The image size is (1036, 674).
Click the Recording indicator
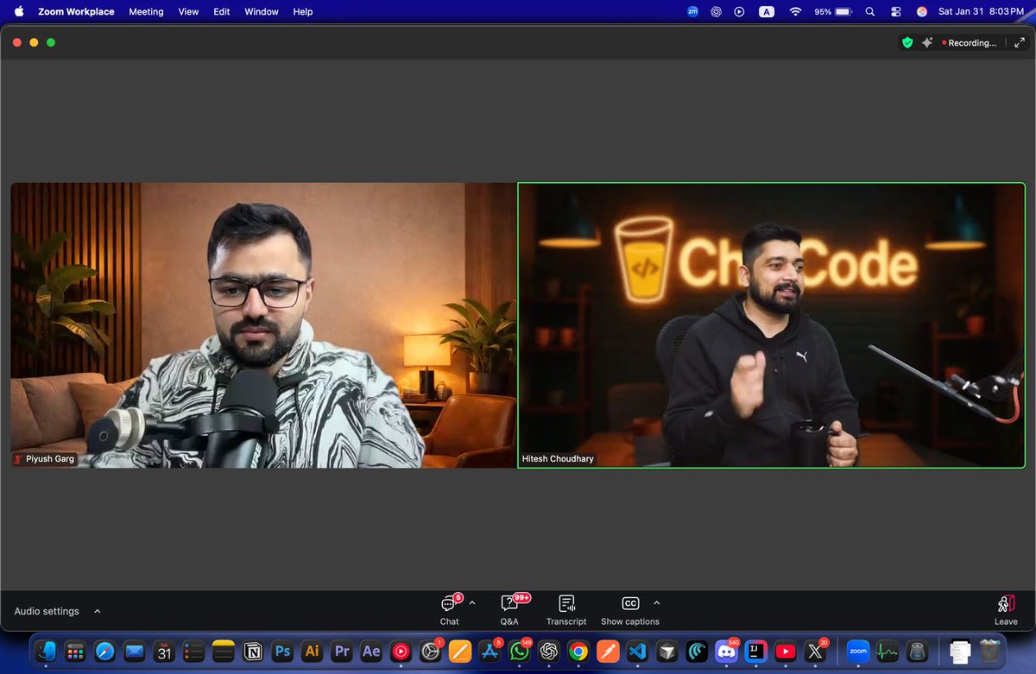(969, 42)
